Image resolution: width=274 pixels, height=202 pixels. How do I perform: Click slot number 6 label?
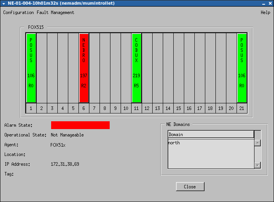click(x=84, y=108)
